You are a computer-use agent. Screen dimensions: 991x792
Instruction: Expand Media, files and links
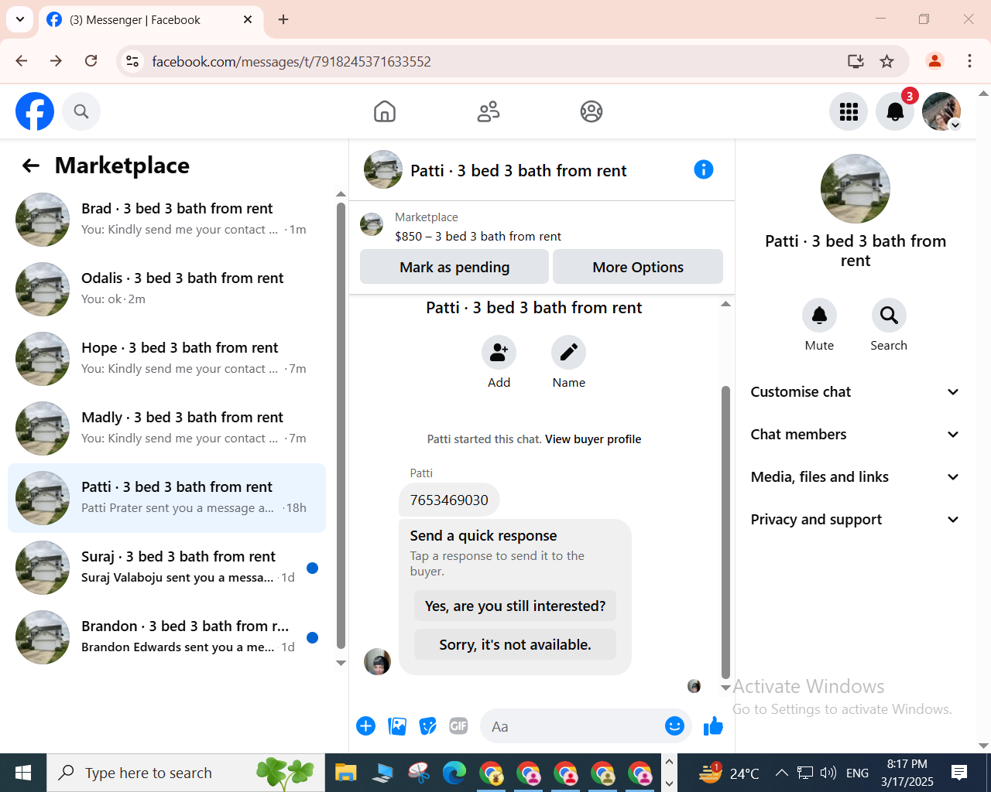[856, 477]
